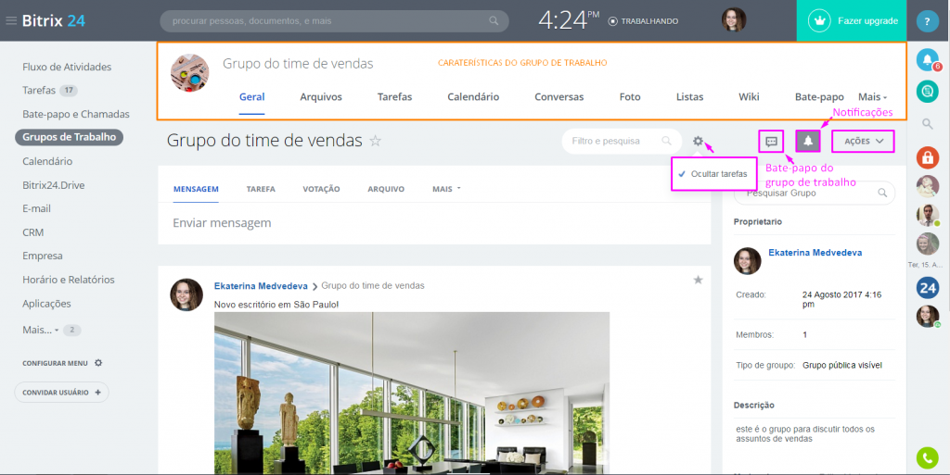Image resolution: width=950 pixels, height=475 pixels.
Task: Open Tarefas in left sidebar
Action: [x=39, y=90]
